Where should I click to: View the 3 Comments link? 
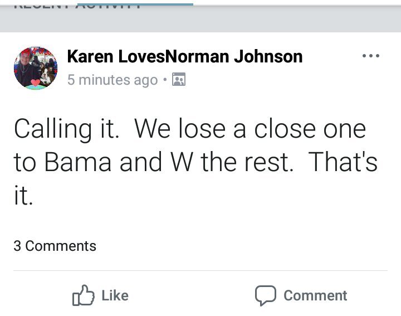tap(55, 246)
